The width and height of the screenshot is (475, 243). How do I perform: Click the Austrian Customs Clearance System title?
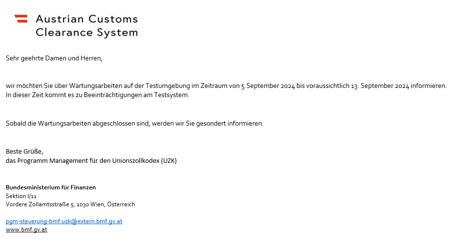87,26
